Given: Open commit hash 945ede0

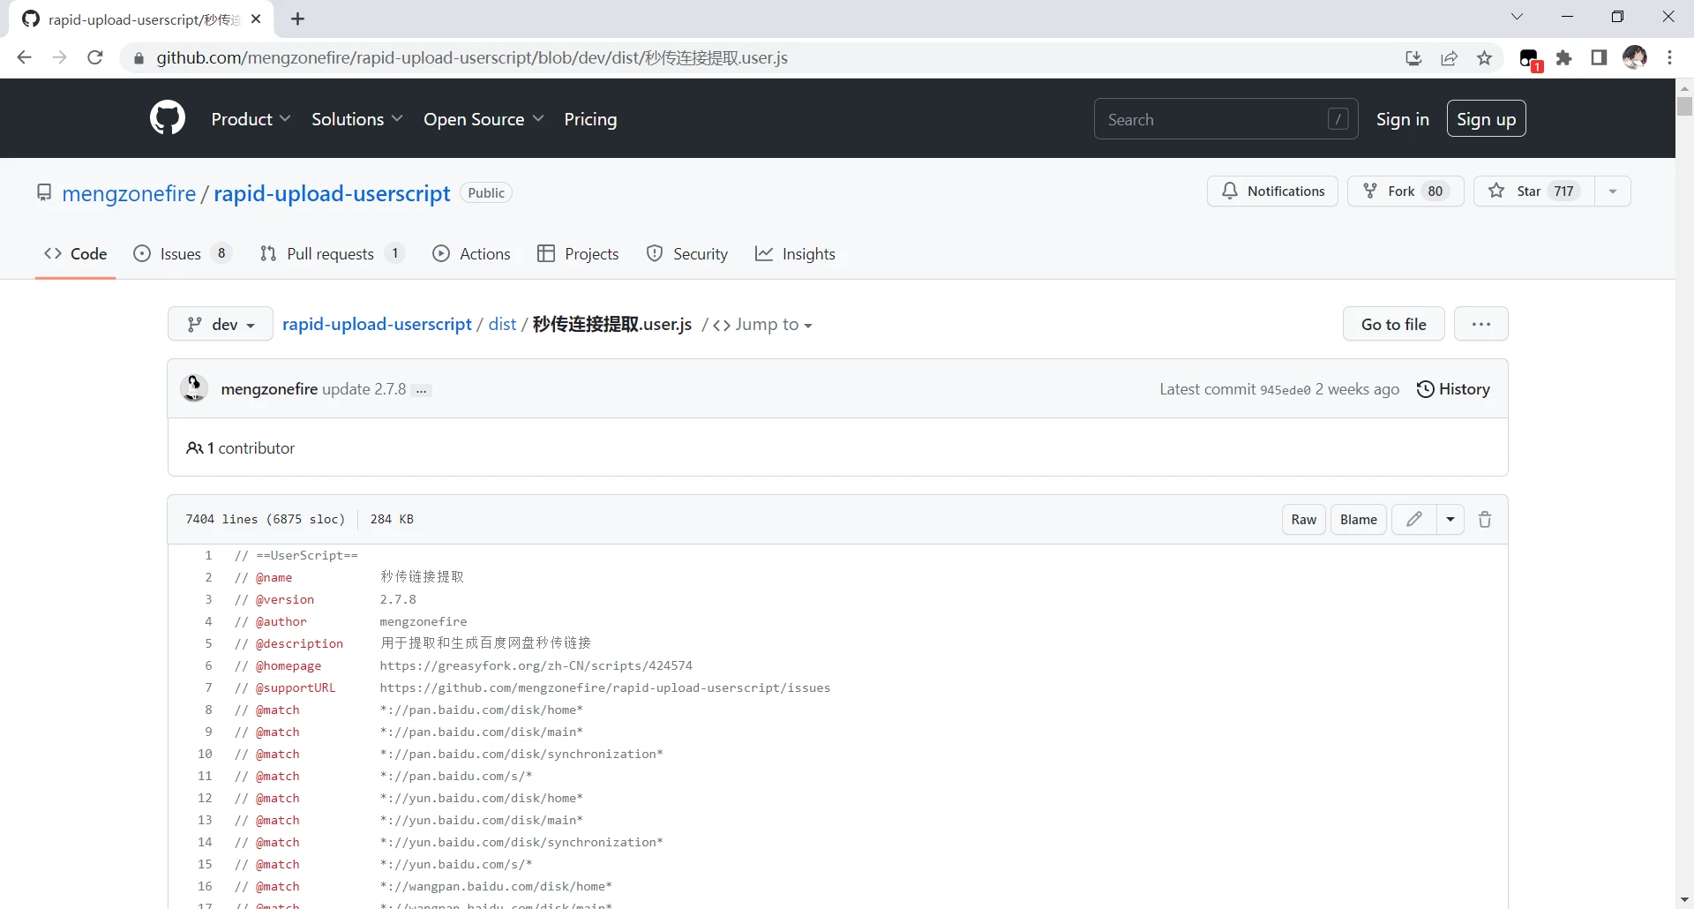Looking at the screenshot, I should (x=1285, y=390).
